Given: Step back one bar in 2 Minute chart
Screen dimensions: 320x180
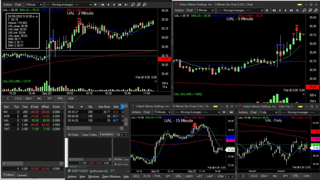Looking at the screenshot, I should point(109,4).
